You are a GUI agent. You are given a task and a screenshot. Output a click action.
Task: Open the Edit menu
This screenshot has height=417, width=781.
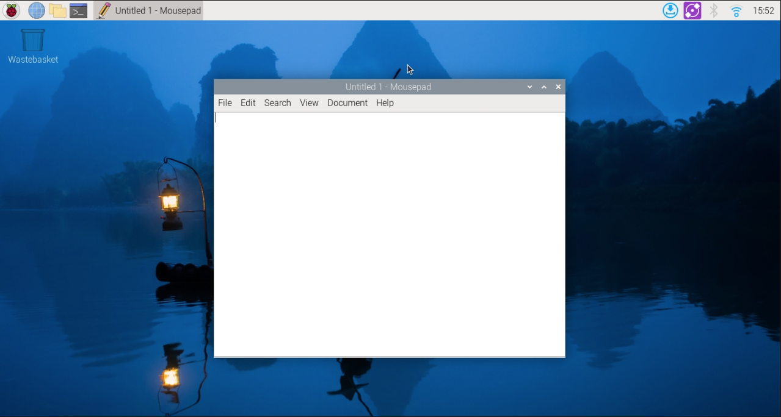pyautogui.click(x=247, y=102)
